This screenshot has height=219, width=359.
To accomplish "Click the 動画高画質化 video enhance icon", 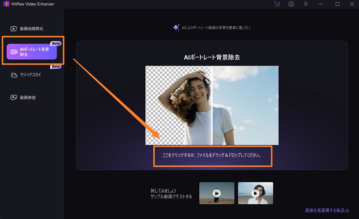I will 14,29.
